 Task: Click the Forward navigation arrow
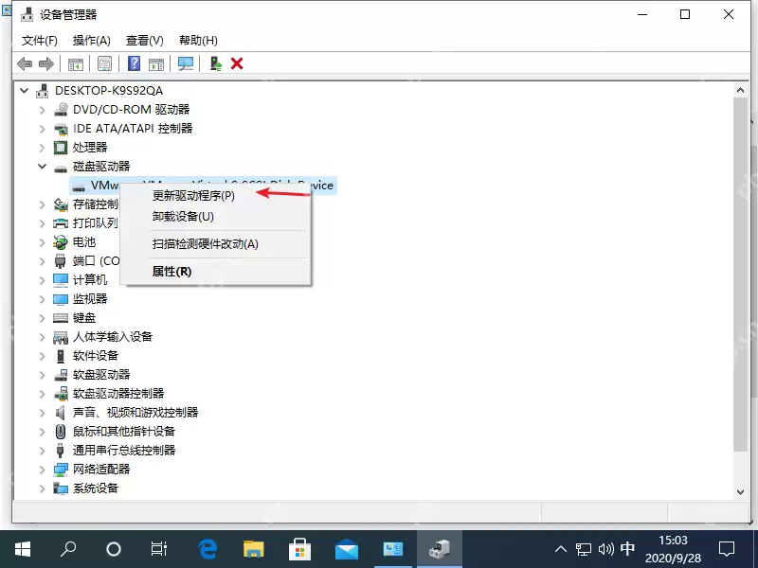[47, 63]
